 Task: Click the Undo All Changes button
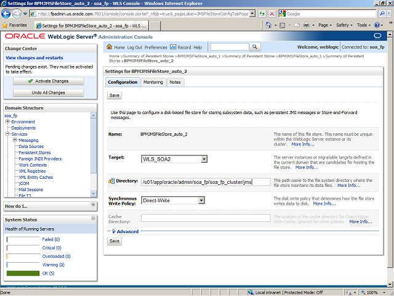point(48,92)
